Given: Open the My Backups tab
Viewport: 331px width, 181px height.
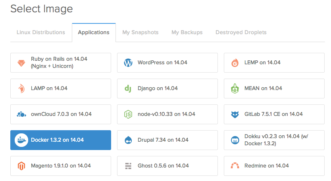Looking at the screenshot, I should coord(187,32).
